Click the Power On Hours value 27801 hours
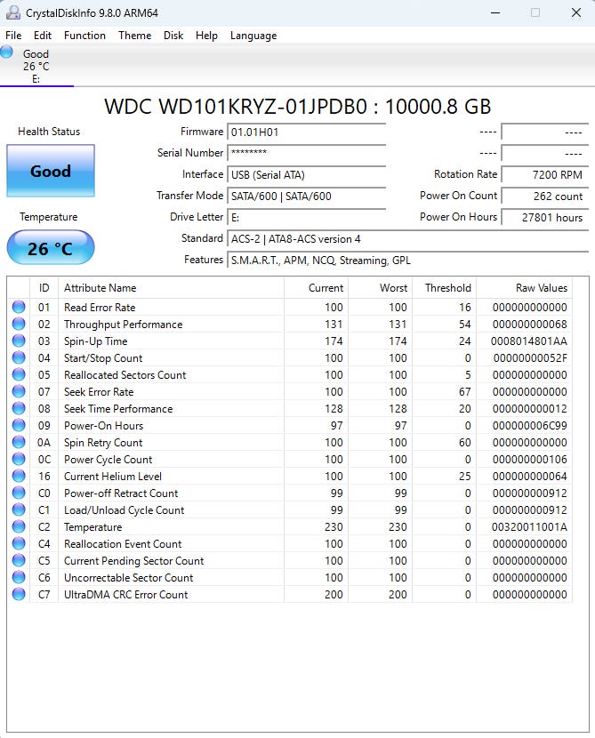 pos(544,218)
